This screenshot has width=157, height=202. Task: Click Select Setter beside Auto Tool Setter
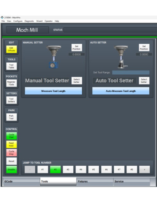144,81
